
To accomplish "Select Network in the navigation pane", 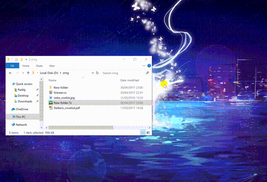I will pyautogui.click(x=21, y=125).
